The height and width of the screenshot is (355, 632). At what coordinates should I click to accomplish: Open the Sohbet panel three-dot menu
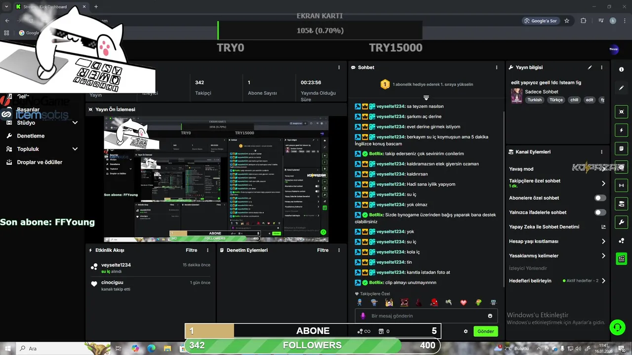497,68
